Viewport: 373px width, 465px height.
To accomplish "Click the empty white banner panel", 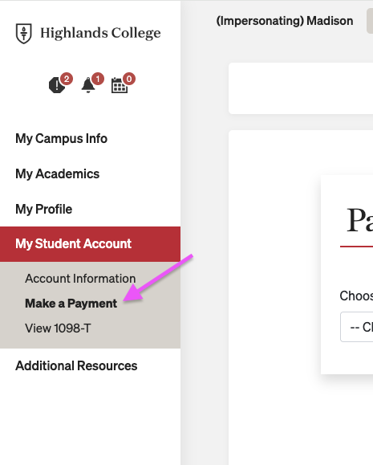I will pyautogui.click(x=301, y=88).
